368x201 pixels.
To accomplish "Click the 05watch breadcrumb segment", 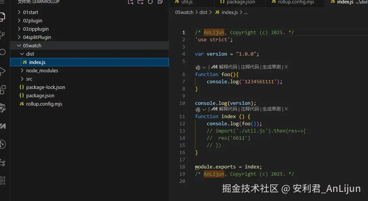I will pyautogui.click(x=184, y=12).
